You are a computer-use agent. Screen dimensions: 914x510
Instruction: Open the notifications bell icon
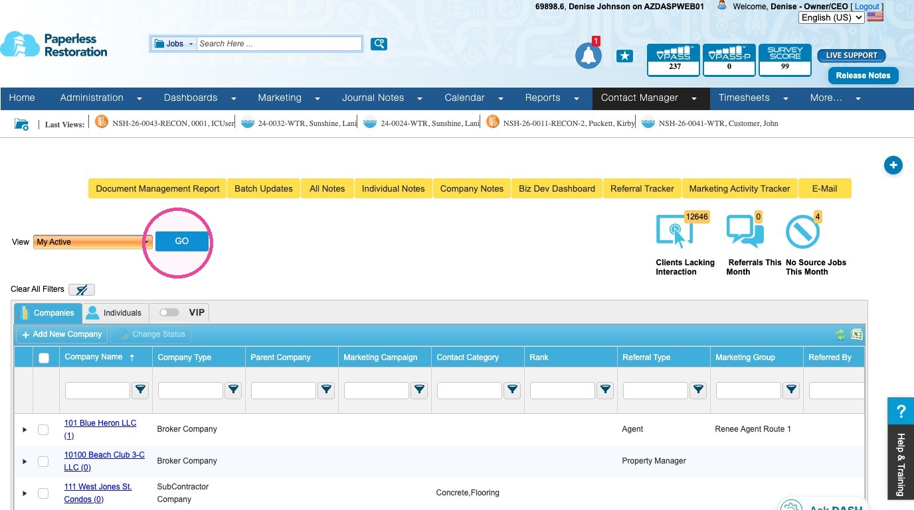coord(588,56)
